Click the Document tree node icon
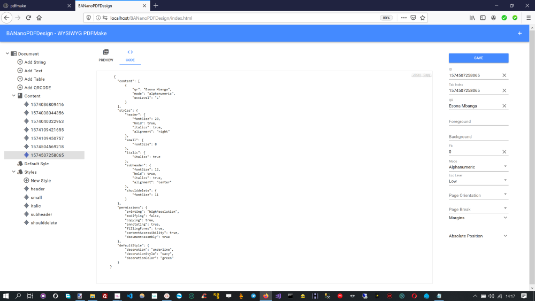The image size is (535, 301). tap(14, 53)
